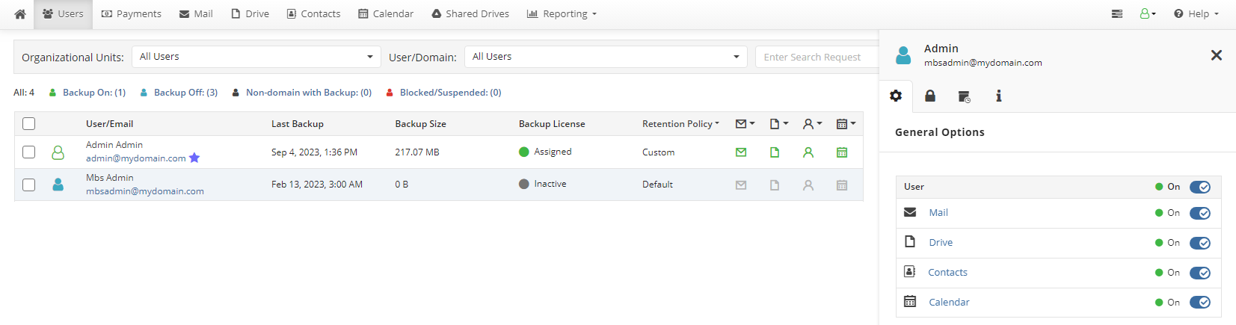Open the storage tab icon in Admin panel

click(x=964, y=96)
